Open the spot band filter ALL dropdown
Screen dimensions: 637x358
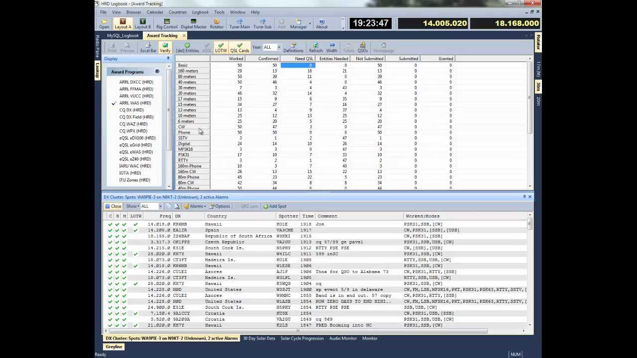(160, 206)
